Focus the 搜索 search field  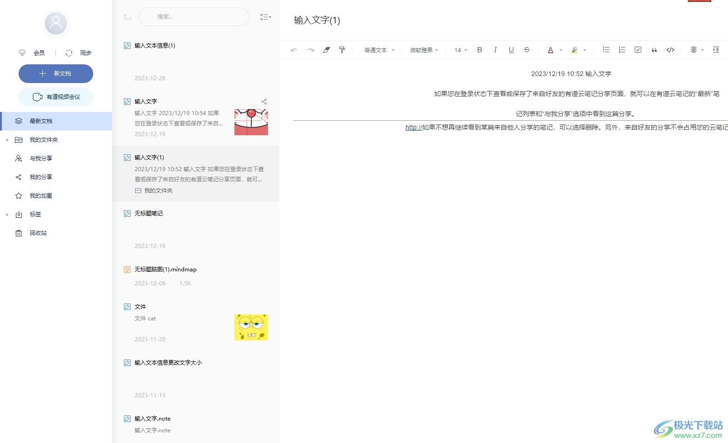[194, 17]
